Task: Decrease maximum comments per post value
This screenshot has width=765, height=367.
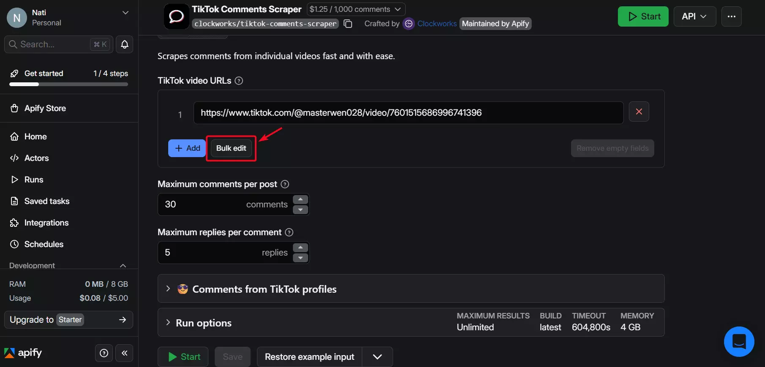Action: [301, 209]
